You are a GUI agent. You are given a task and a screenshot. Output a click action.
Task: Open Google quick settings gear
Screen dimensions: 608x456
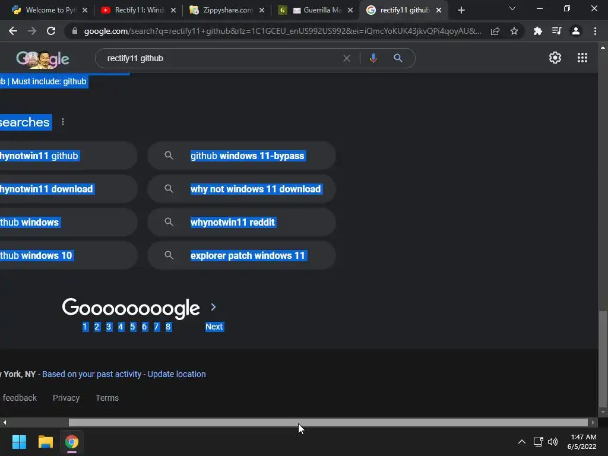pos(555,58)
